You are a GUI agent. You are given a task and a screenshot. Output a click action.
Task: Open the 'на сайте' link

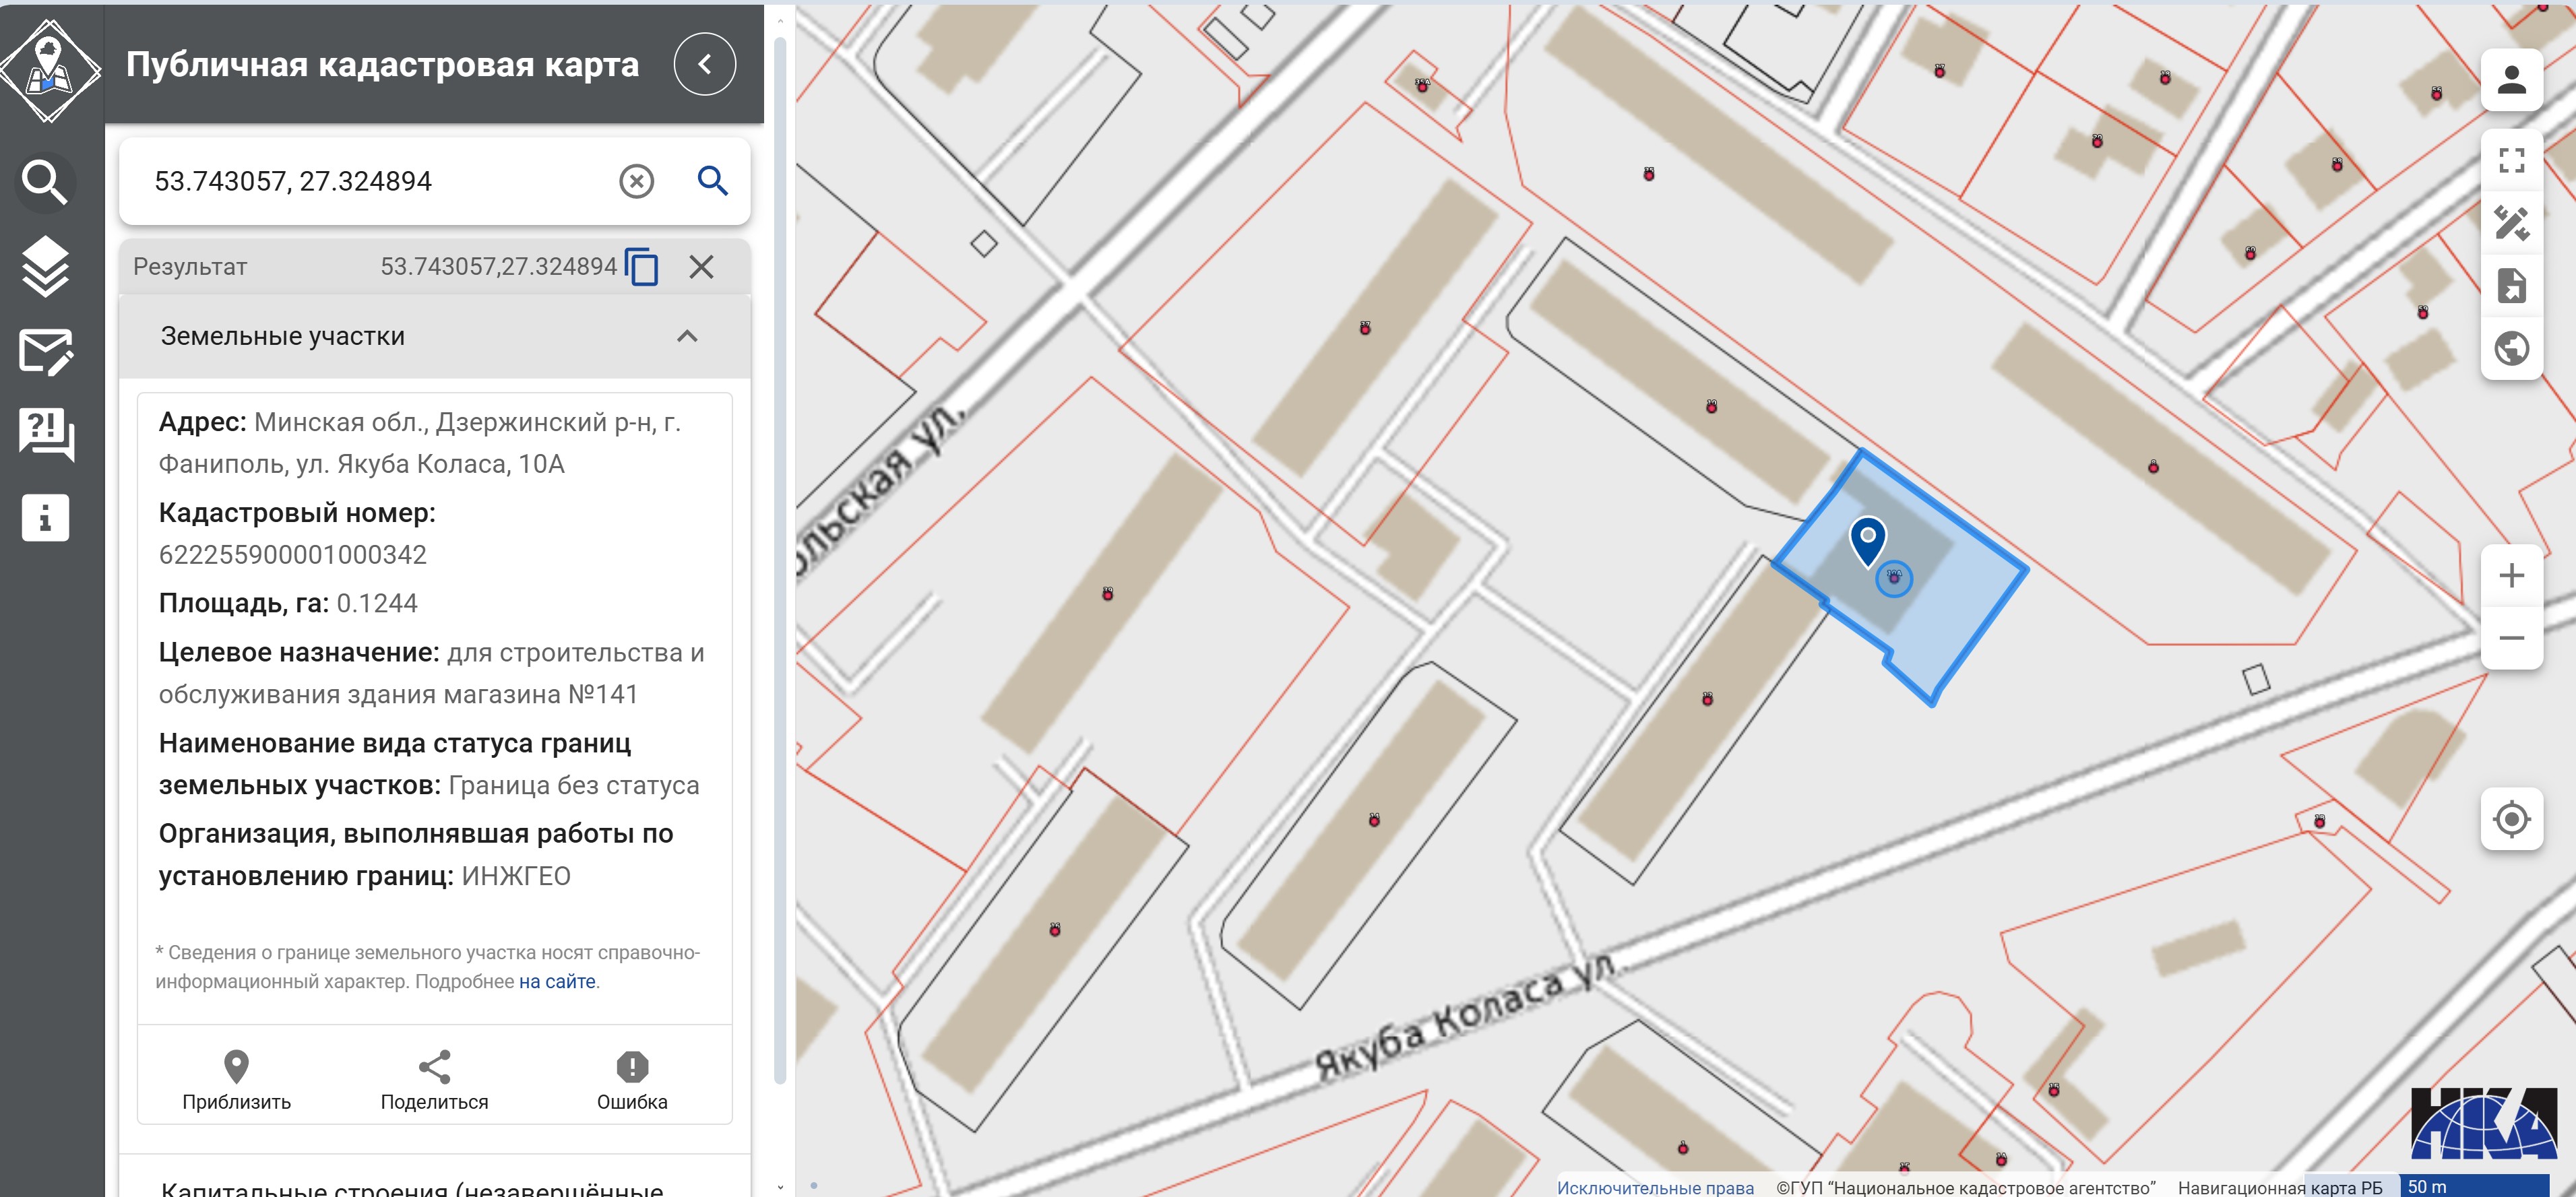[x=556, y=981]
